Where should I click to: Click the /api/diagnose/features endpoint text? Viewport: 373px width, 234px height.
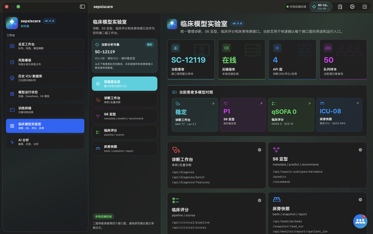coord(191,182)
